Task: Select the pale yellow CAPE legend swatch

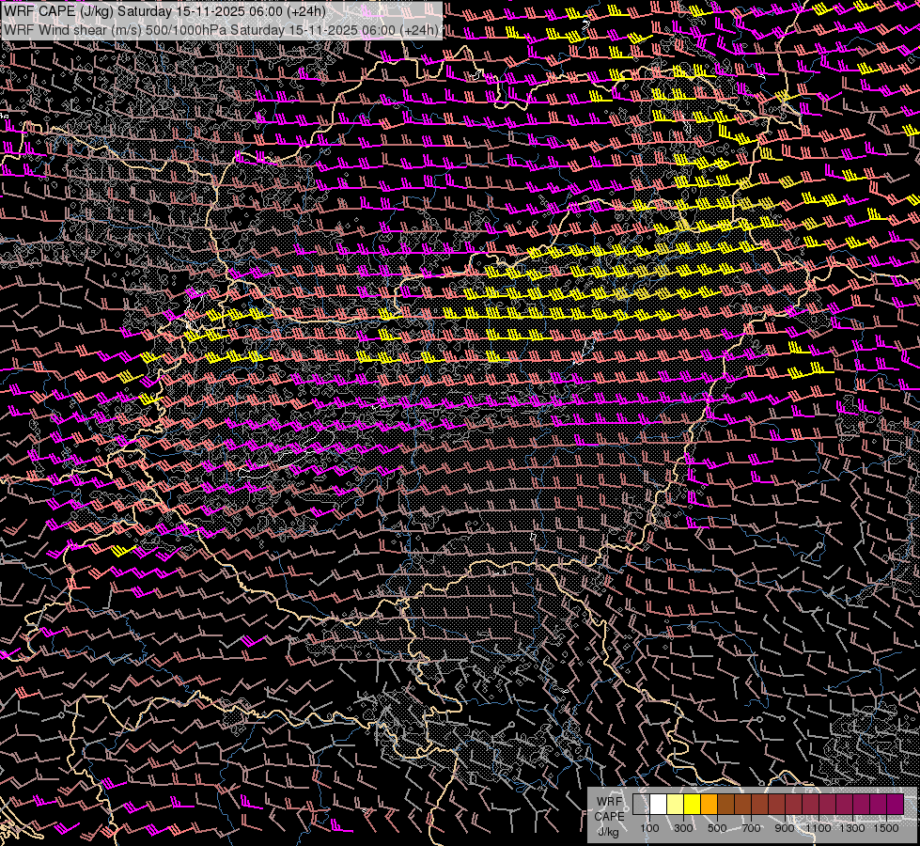Action: pyautogui.click(x=676, y=804)
